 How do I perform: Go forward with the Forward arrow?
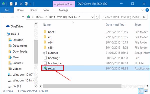pyautogui.click(x=12, y=17)
